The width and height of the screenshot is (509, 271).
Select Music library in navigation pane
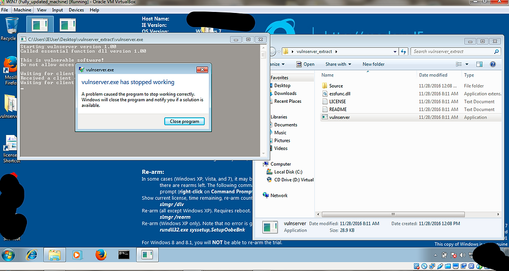pos(280,133)
